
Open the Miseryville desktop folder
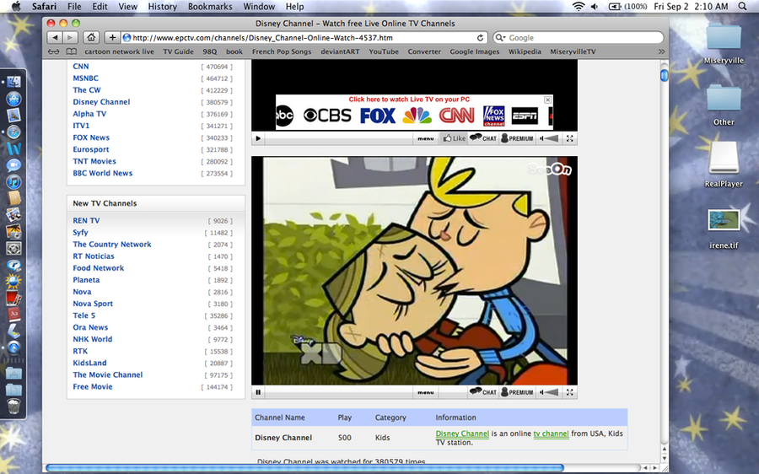click(x=724, y=44)
